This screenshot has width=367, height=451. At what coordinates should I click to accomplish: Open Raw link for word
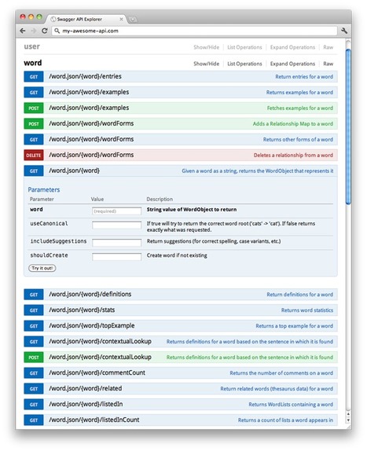(328, 64)
